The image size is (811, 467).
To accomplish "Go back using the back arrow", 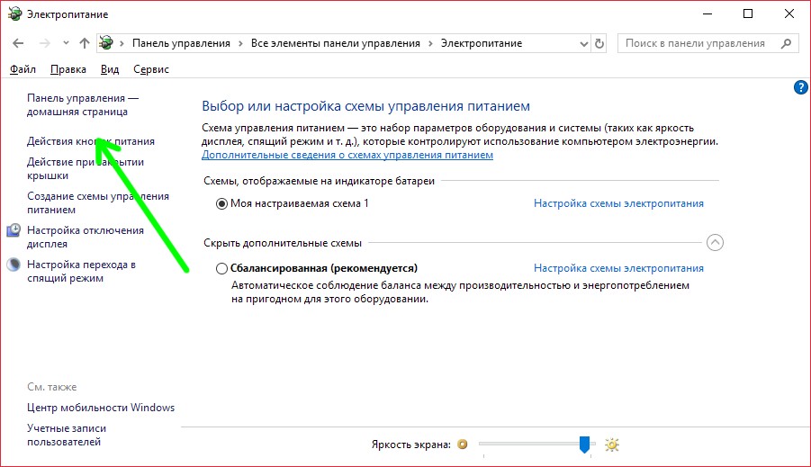I will click(x=18, y=43).
